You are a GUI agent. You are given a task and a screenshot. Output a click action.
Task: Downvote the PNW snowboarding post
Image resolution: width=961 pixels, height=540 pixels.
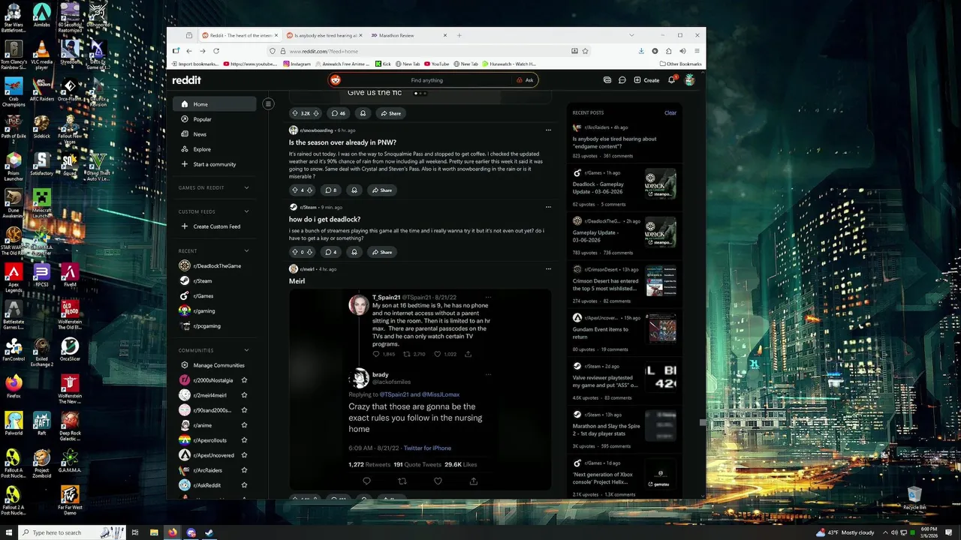tap(309, 190)
